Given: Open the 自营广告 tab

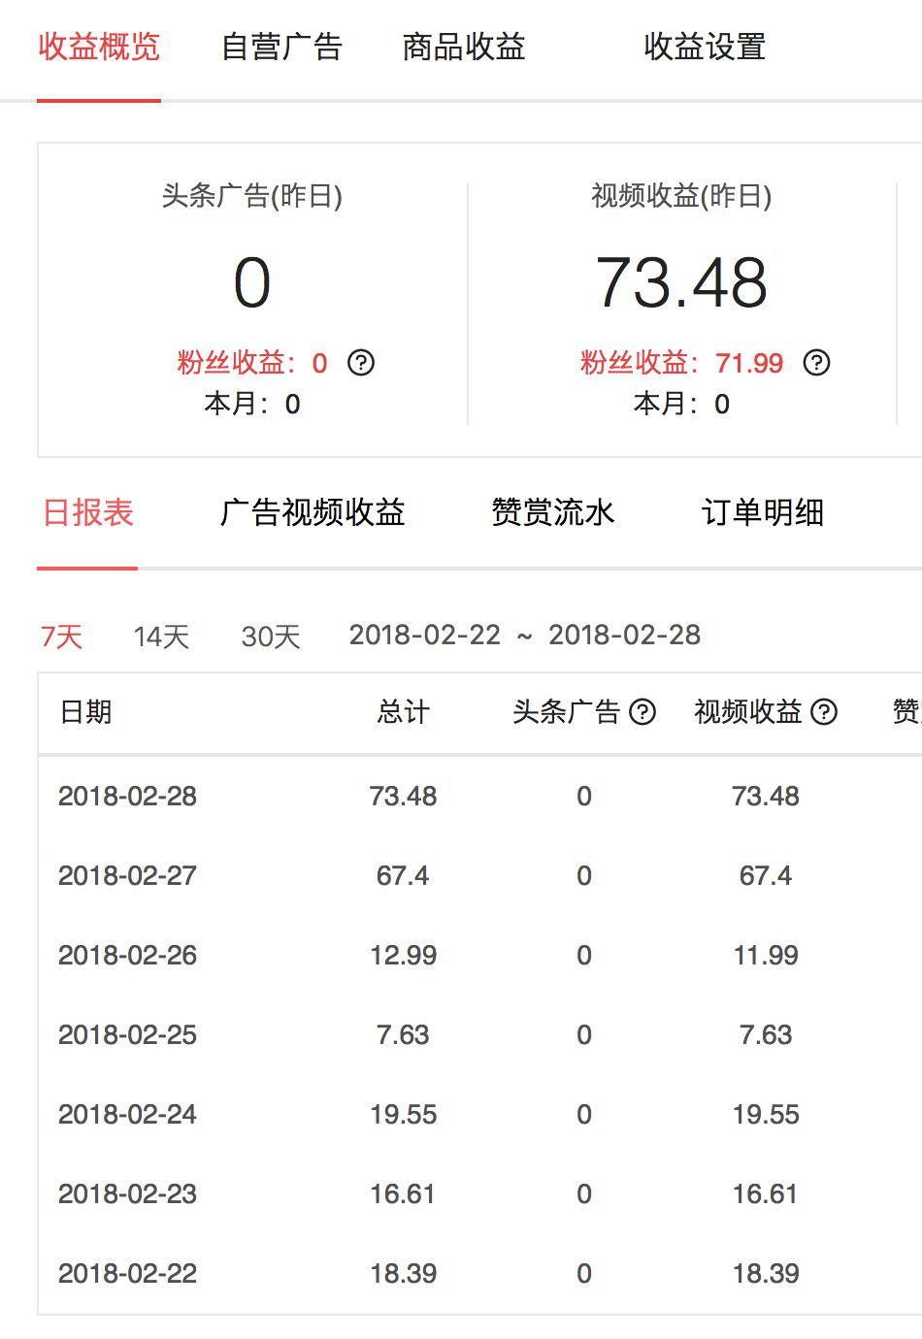Looking at the screenshot, I should tap(281, 47).
